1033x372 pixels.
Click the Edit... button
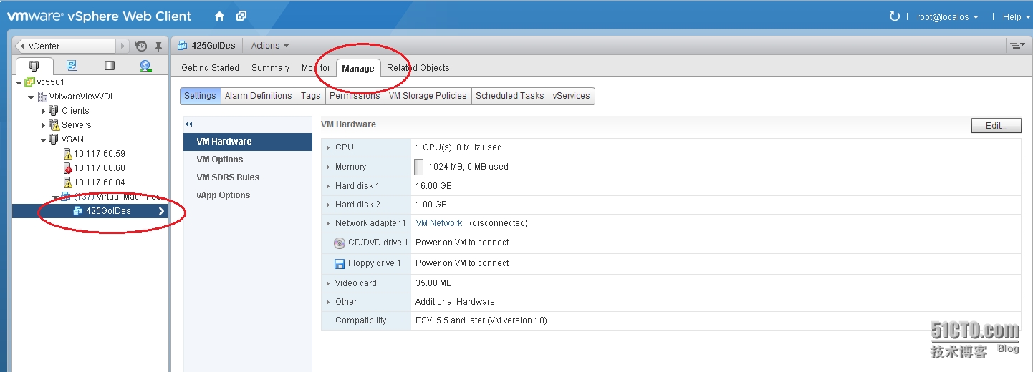point(996,126)
